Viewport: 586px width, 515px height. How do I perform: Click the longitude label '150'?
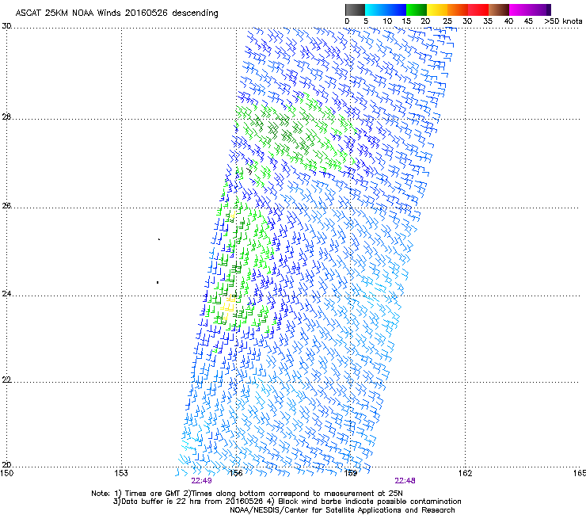(x=6, y=473)
